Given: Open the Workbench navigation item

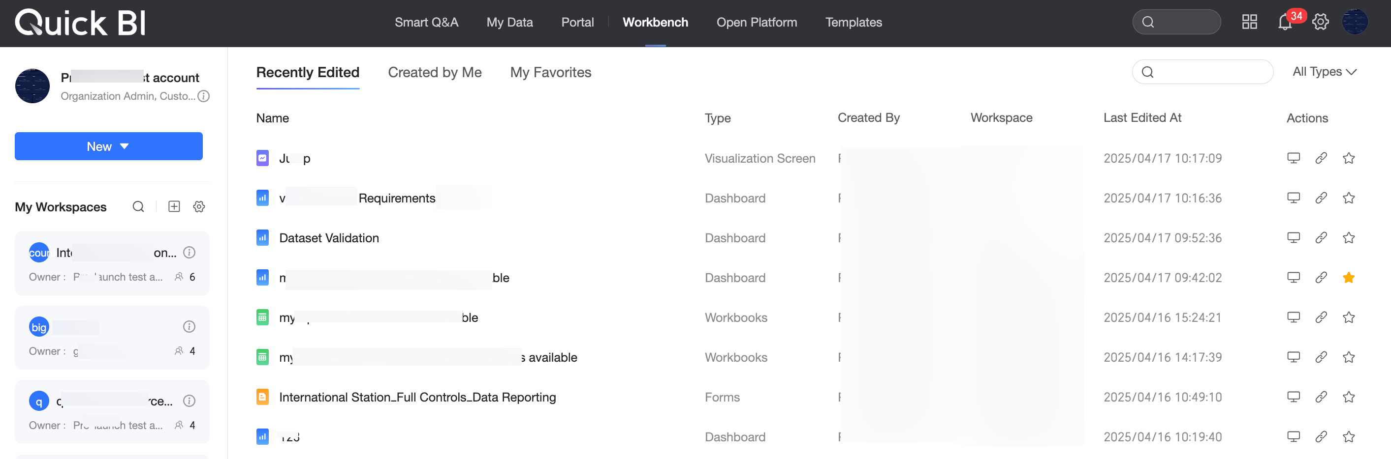Looking at the screenshot, I should [x=655, y=22].
